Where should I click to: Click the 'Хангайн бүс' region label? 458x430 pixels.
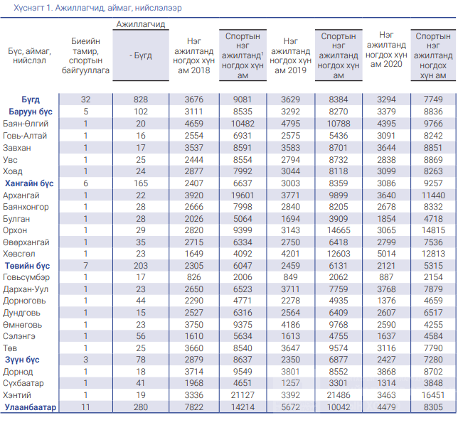click(29, 183)
